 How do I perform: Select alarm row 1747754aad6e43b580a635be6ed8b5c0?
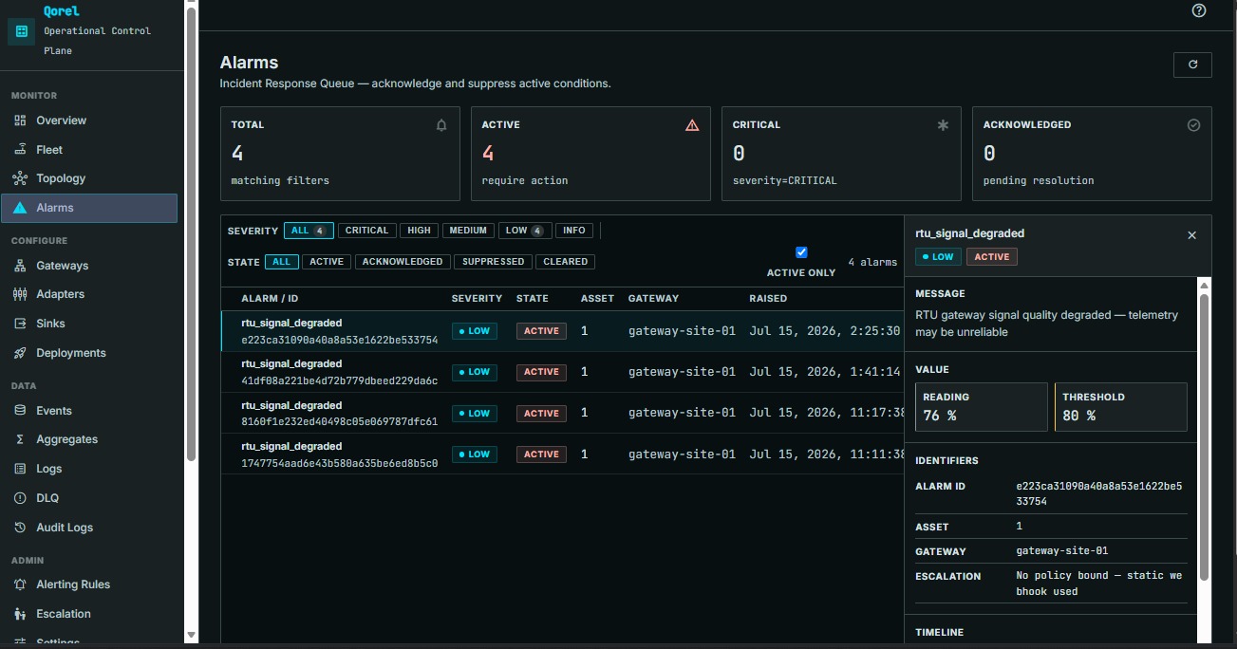tap(562, 454)
